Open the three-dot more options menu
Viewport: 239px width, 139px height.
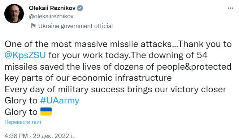[x=230, y=8]
